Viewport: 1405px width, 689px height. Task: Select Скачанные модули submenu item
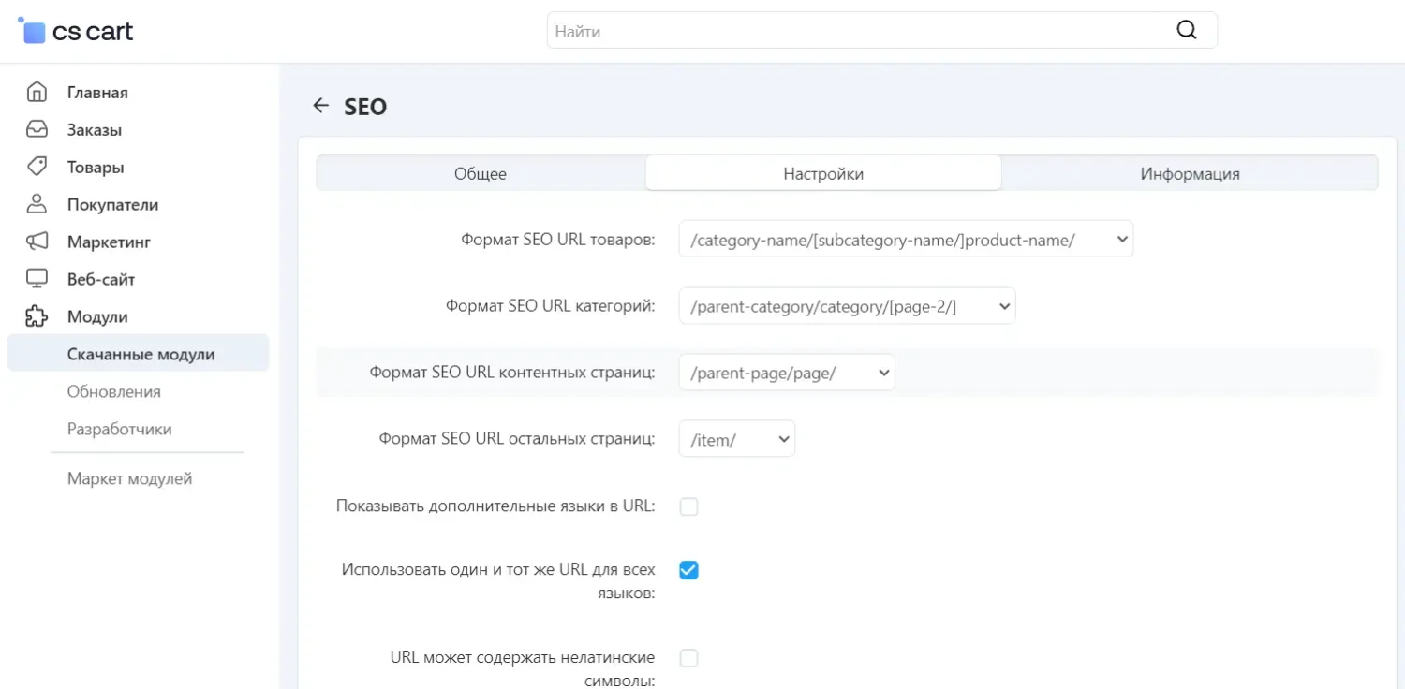click(x=139, y=354)
